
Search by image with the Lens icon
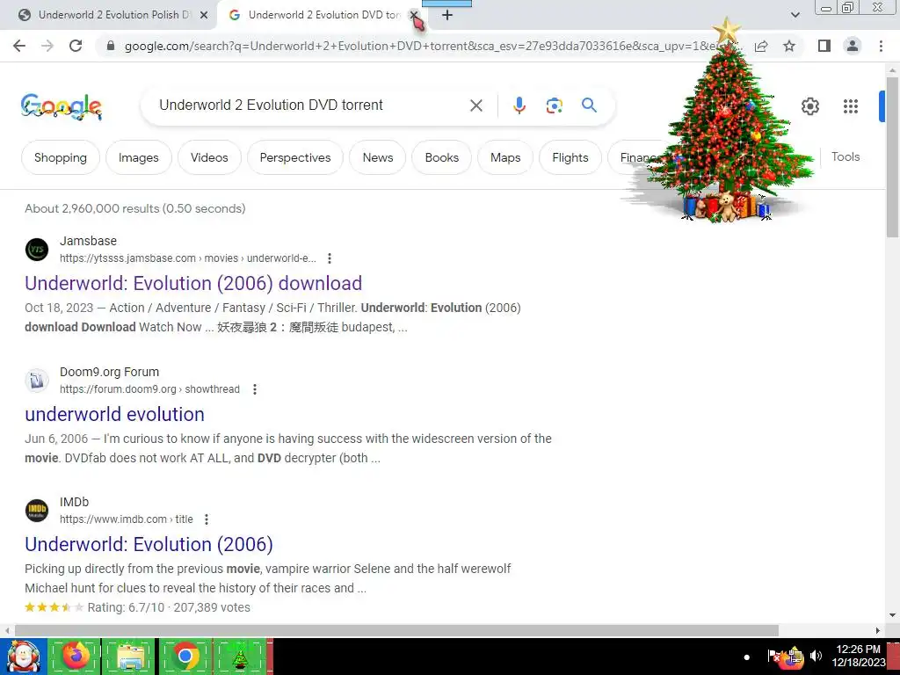tap(555, 105)
